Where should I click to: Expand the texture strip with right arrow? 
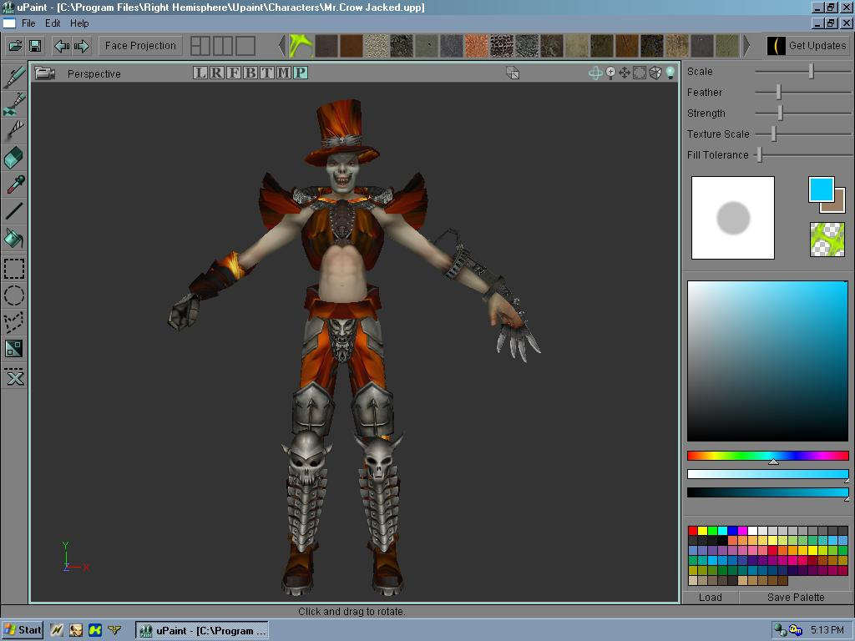749,46
